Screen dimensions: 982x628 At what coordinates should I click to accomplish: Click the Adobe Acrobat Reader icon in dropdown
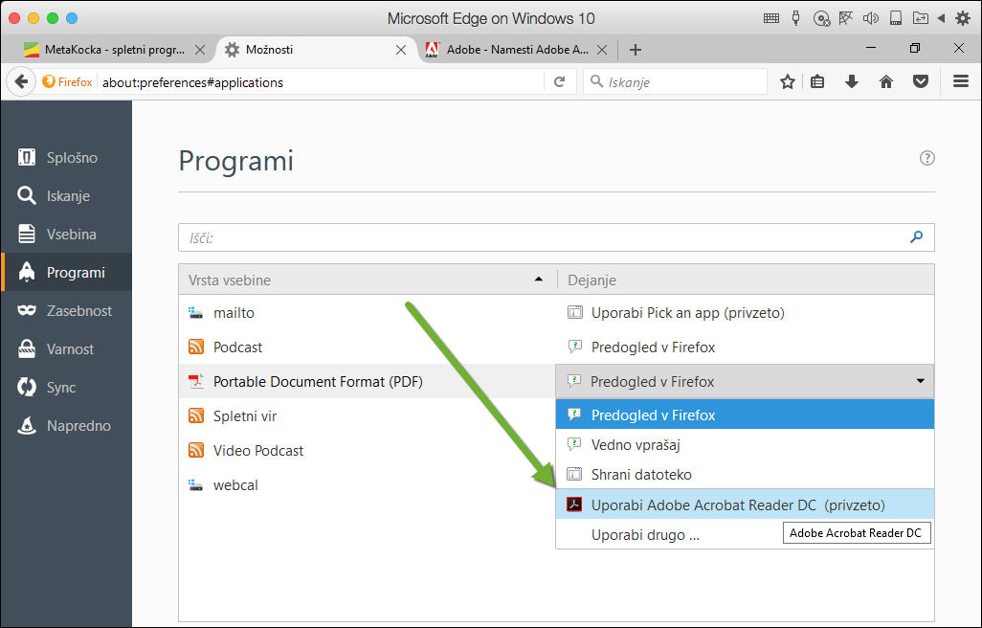click(574, 505)
